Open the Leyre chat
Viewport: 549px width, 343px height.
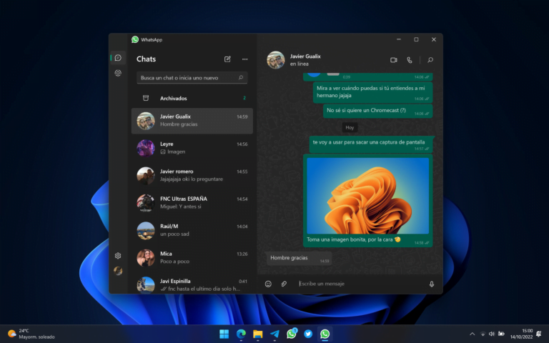pos(192,148)
